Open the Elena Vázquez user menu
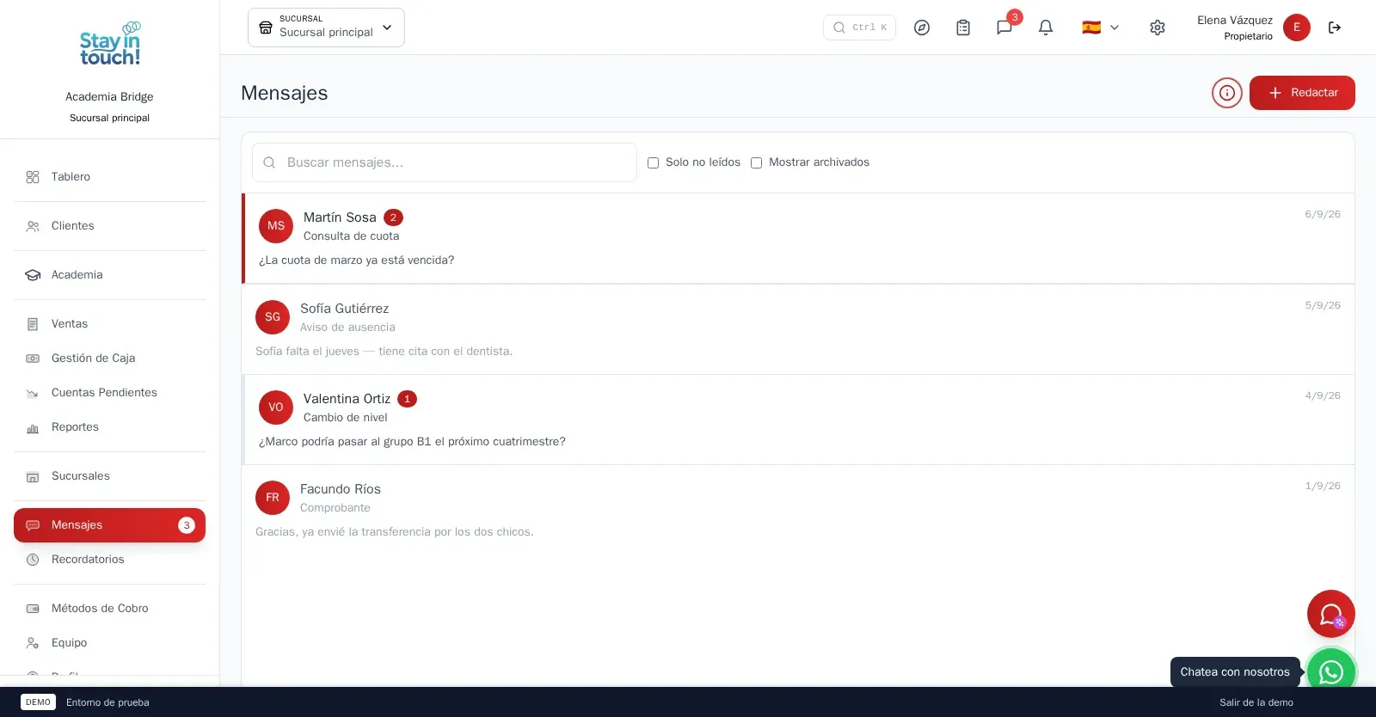This screenshot has width=1376, height=717. pos(1253,28)
